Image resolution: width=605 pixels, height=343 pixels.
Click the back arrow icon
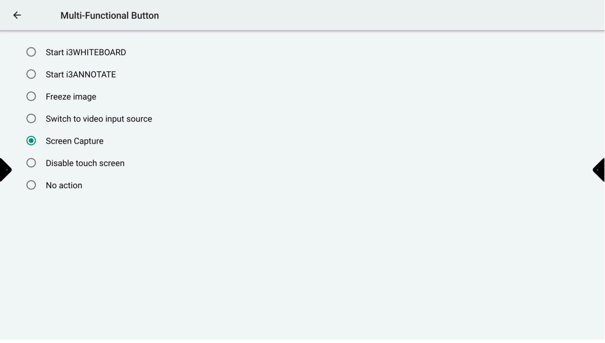click(x=17, y=16)
